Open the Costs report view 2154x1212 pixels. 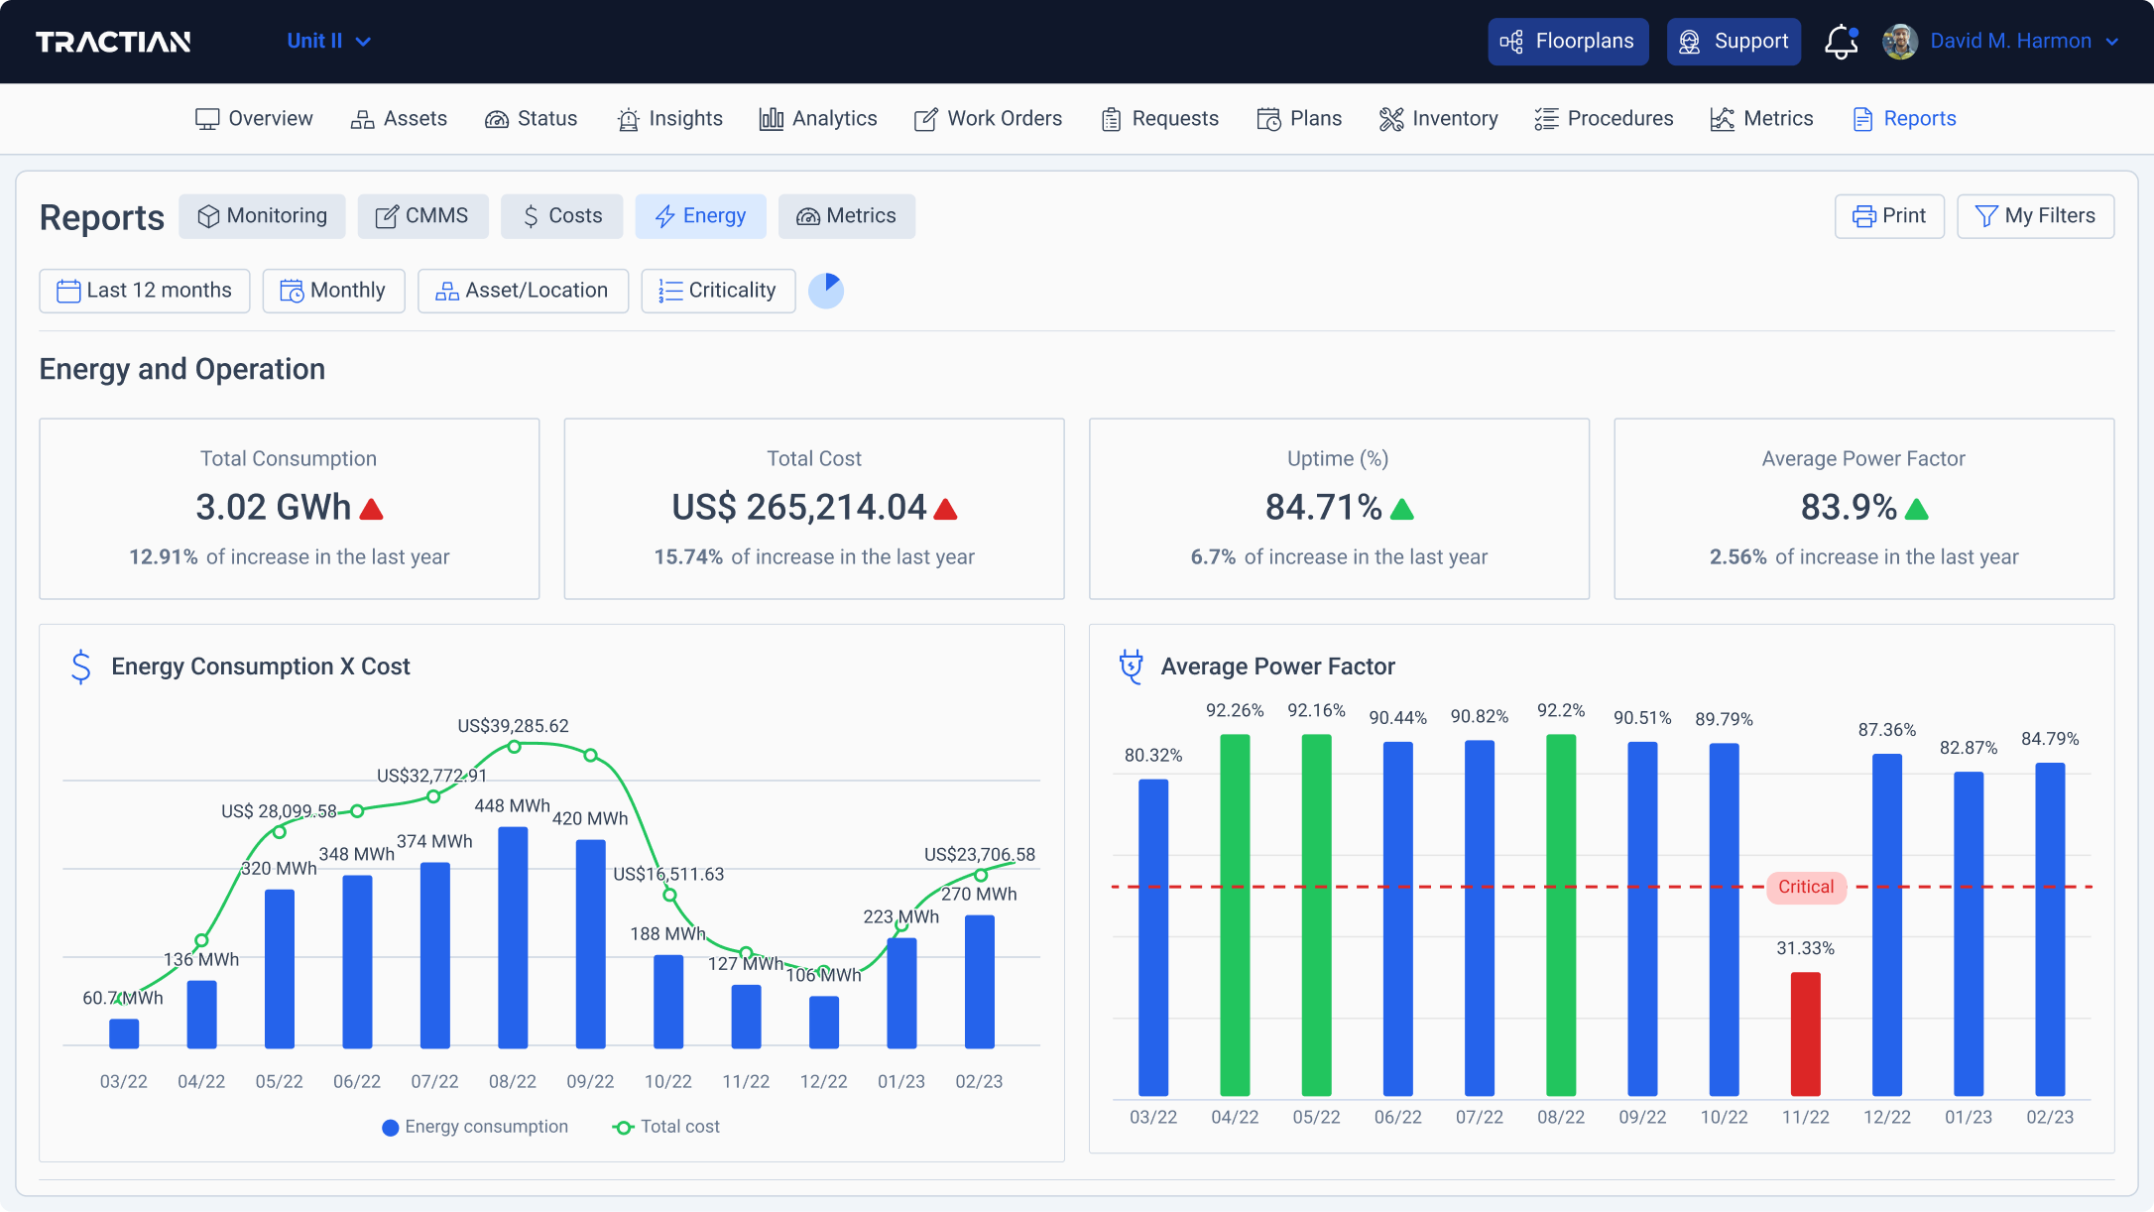tap(561, 215)
